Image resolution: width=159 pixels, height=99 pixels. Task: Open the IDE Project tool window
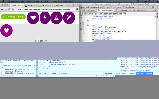coord(81,14)
